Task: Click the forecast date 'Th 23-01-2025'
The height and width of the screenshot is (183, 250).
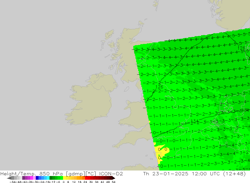Action: click(166, 174)
